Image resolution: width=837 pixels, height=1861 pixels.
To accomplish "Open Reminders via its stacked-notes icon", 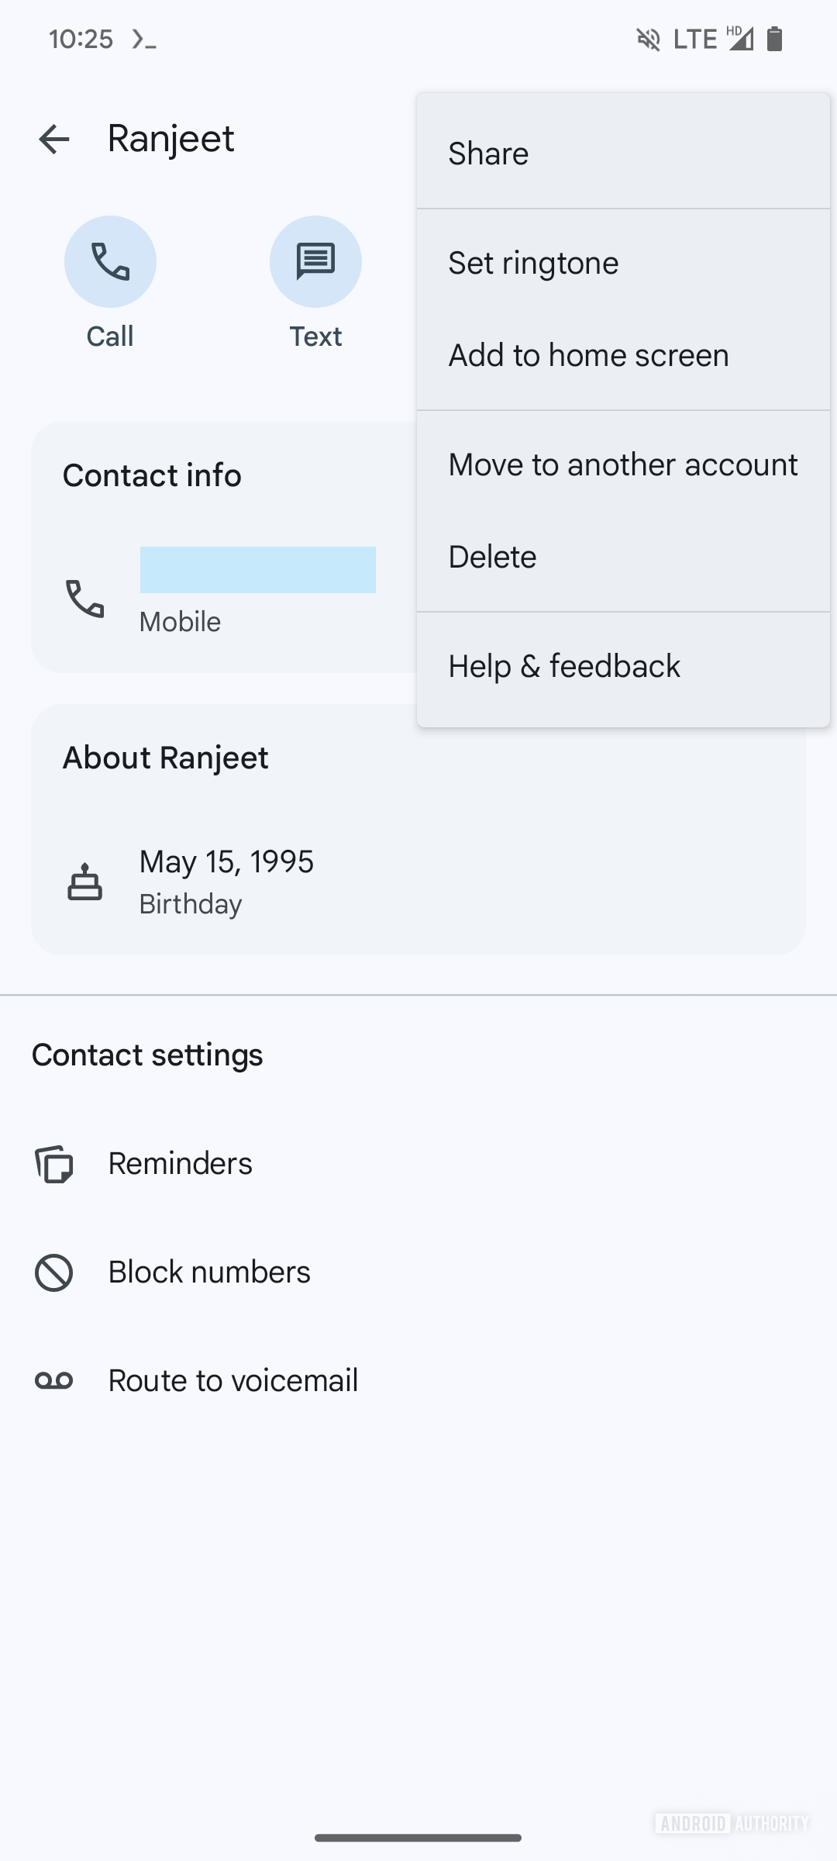I will click(53, 1164).
